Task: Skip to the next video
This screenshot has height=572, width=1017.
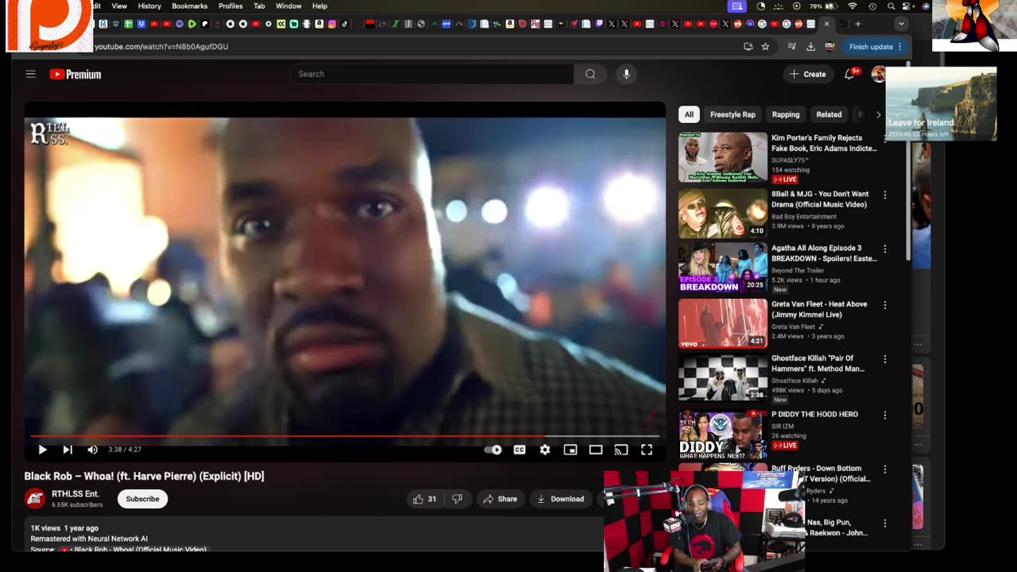Action: [68, 450]
